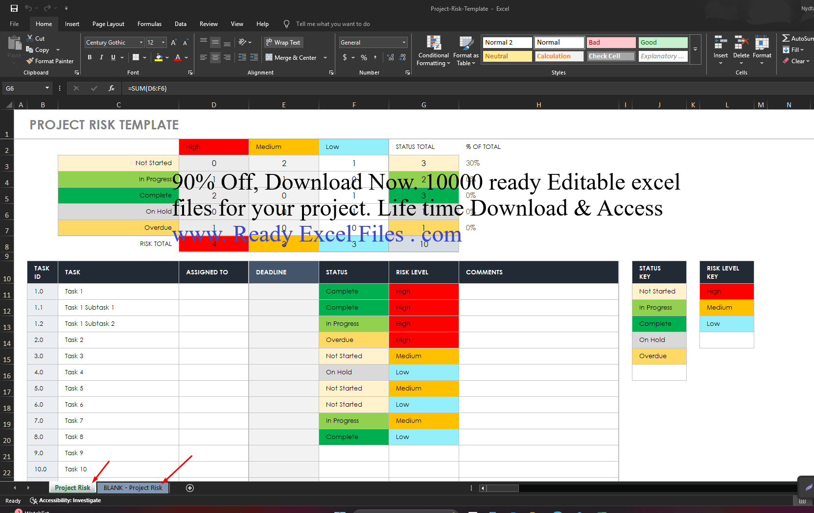This screenshot has height=513, width=814.
Task: Open the Century Gothic font dropdown
Action: 141,43
